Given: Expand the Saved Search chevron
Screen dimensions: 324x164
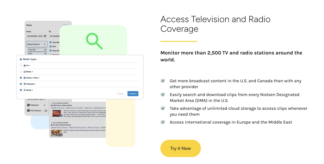Looking at the screenshot, I should point(44,44).
